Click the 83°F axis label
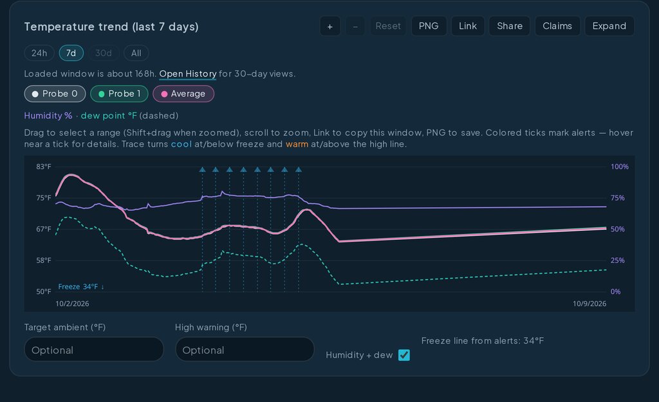This screenshot has height=402, width=659. (x=44, y=167)
